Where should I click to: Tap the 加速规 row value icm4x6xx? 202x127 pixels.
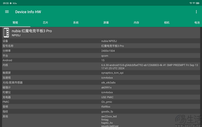[x=107, y=78]
